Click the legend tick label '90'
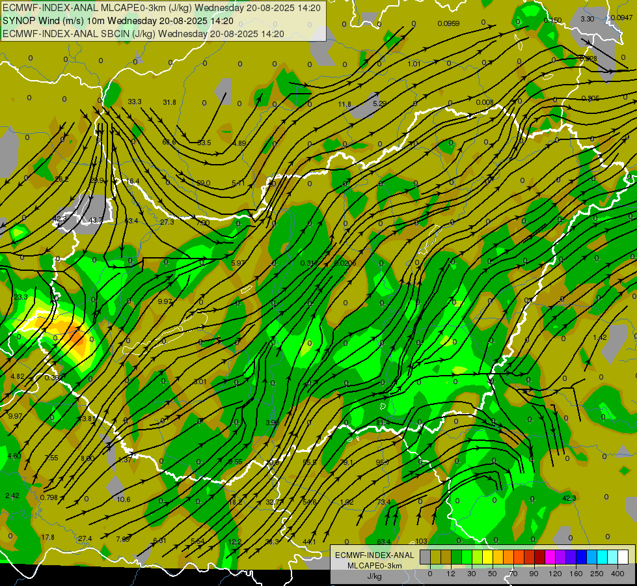637x586 pixels. [x=534, y=574]
